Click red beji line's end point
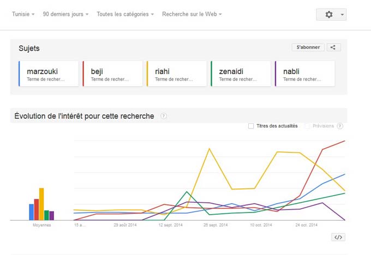This screenshot has width=371, height=255. [x=344, y=141]
